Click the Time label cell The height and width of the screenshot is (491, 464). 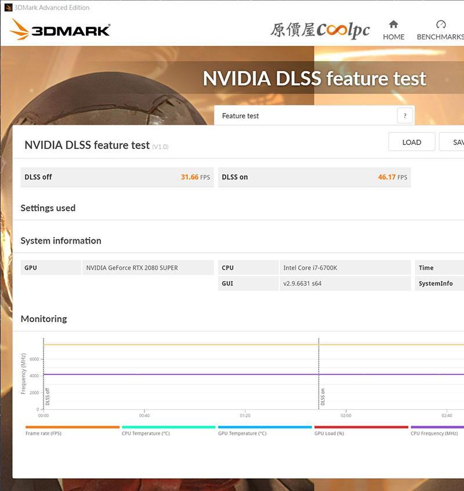439,268
